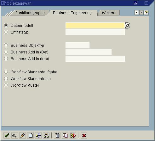
Task: Open the object hierarchy display icon
Action: point(46,135)
